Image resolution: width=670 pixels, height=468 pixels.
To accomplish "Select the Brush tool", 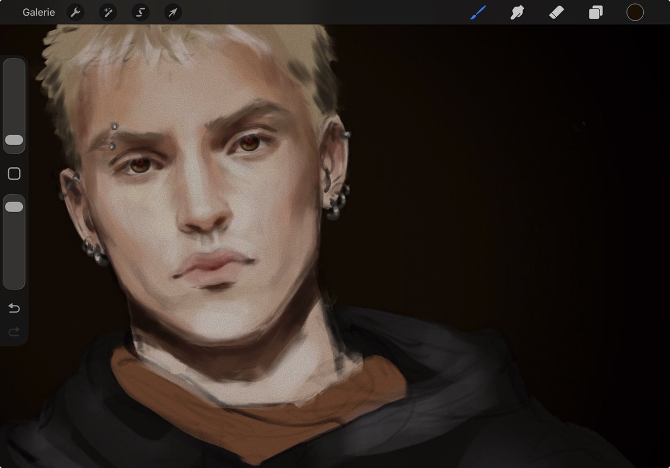I will coord(478,12).
